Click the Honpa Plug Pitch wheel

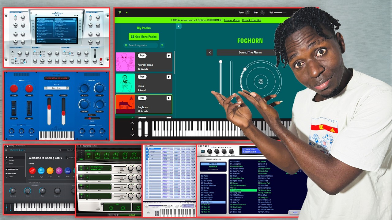(x=14, y=108)
